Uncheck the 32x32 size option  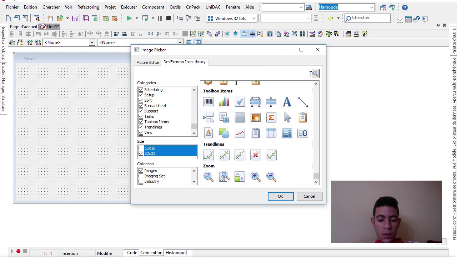141,153
